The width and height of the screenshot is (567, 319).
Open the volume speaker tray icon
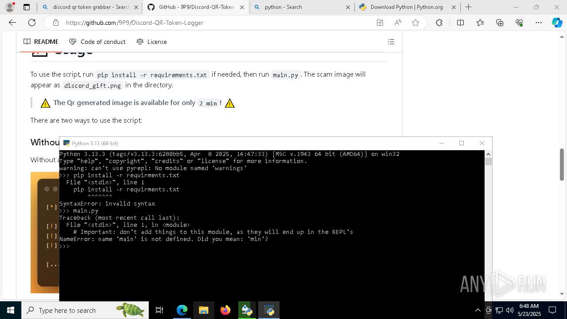click(509, 310)
